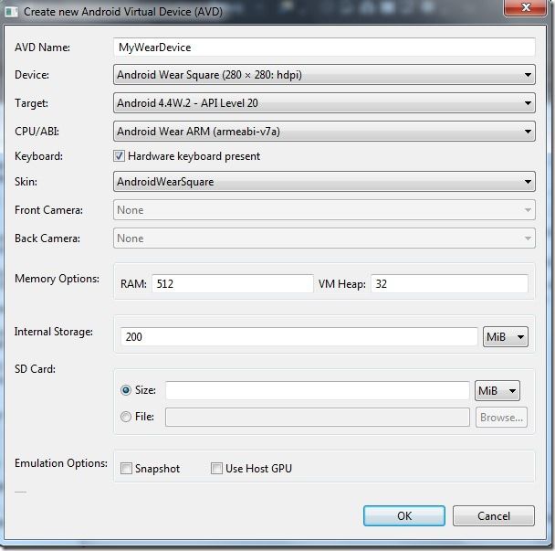
Task: Expand the Skin dropdown showing AndroidWearSquare
Action: (324, 182)
